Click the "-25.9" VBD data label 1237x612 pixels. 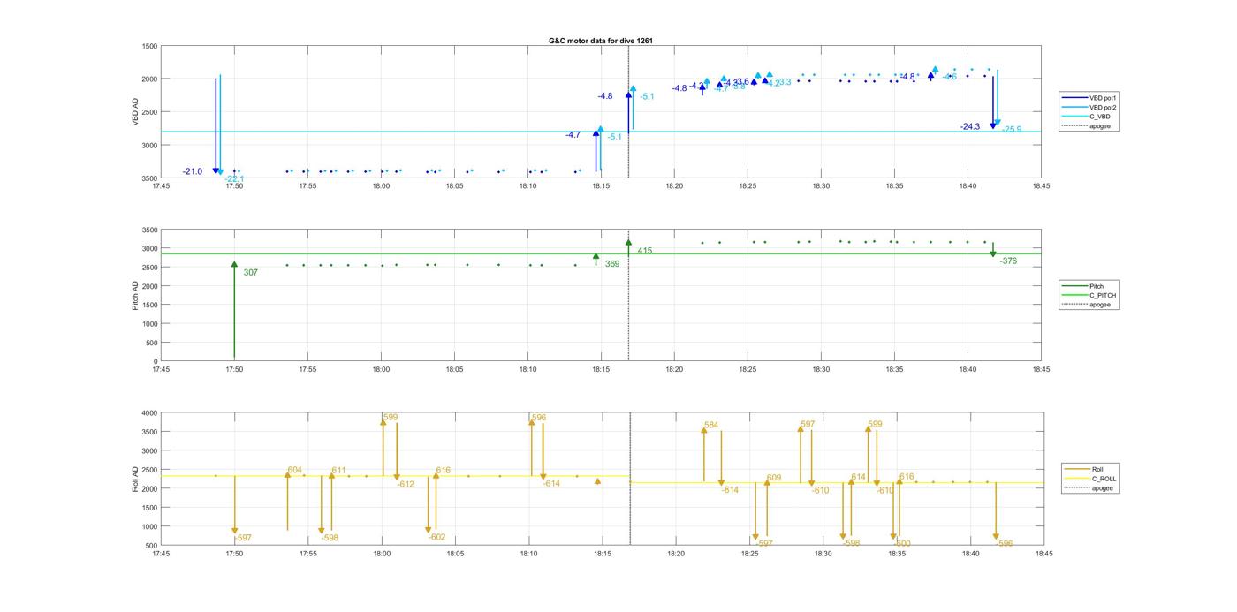pyautogui.click(x=1012, y=130)
